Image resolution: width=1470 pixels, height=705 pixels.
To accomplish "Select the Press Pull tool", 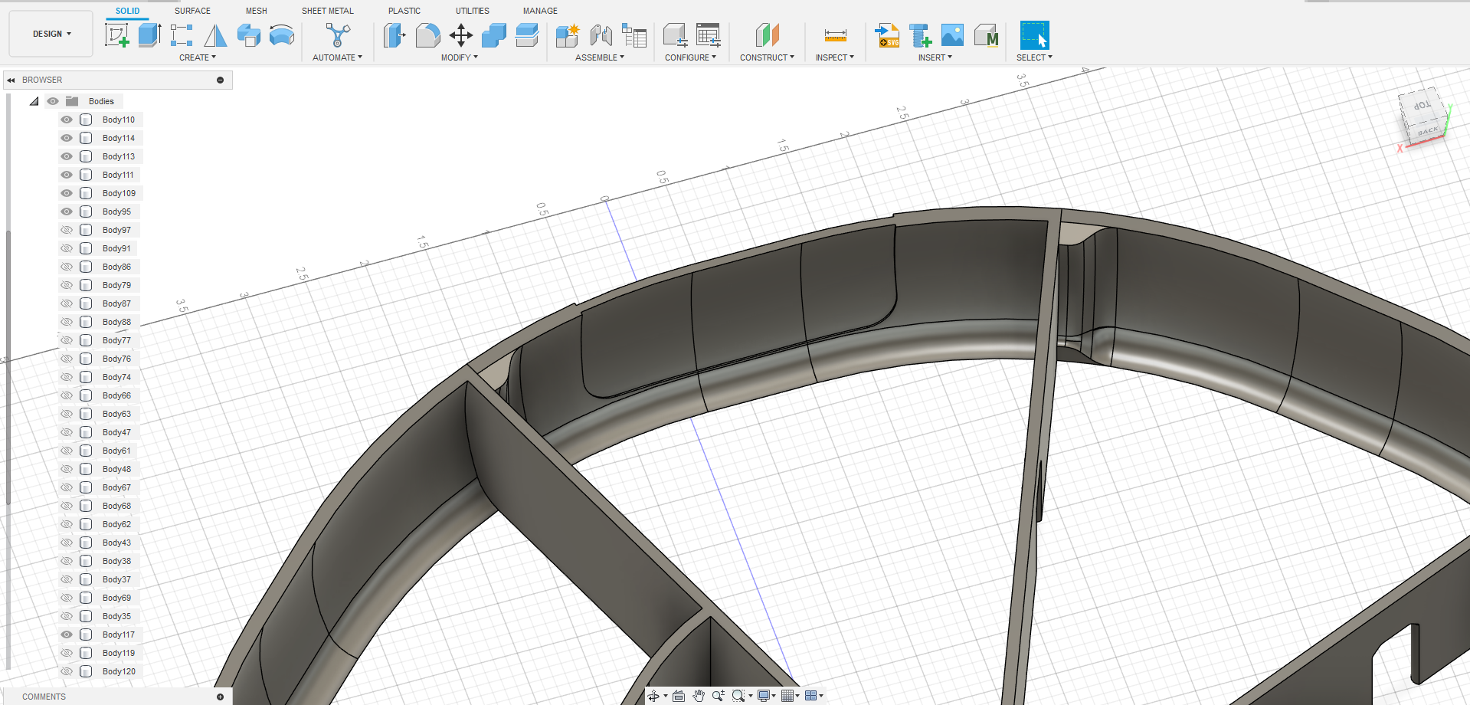I will click(395, 35).
